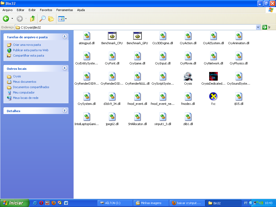276x207 pixels.
Task: Collapse the Tarefas de arquivo e pasta panel
Action: pyautogui.click(x=64, y=37)
